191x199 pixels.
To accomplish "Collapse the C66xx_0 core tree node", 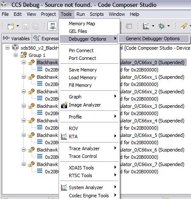I will tap(24, 62).
